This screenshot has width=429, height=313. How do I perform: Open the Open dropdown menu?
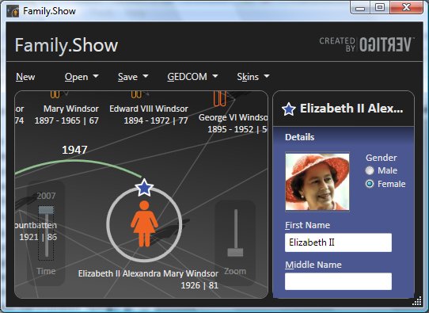pos(82,77)
